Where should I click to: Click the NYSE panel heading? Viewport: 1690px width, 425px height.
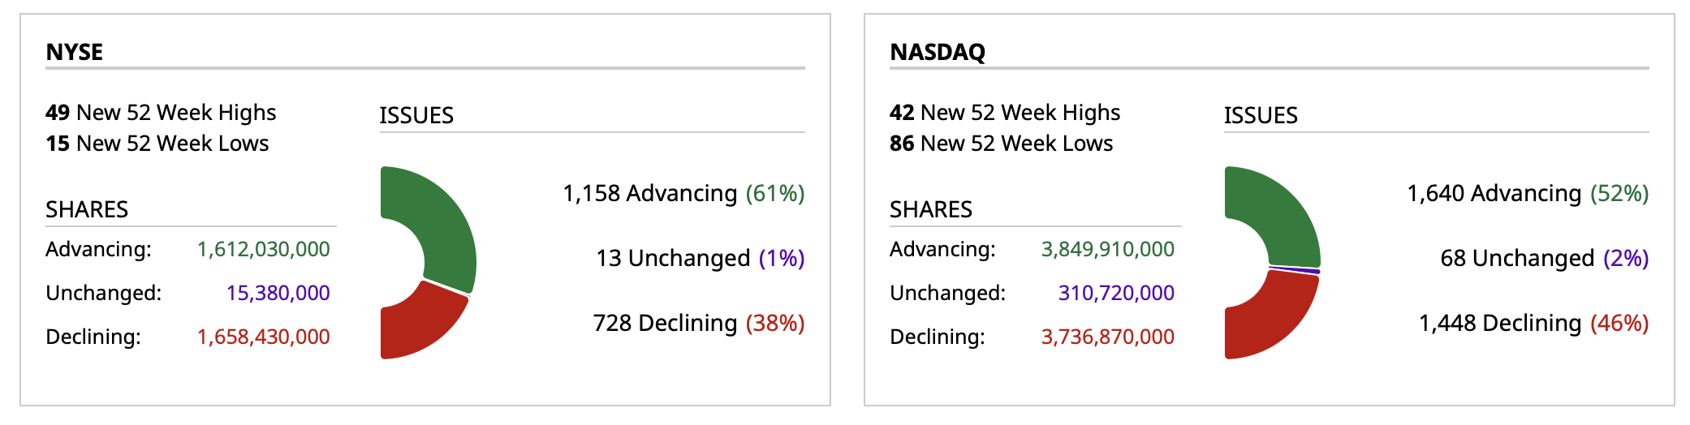pyautogui.click(x=75, y=52)
